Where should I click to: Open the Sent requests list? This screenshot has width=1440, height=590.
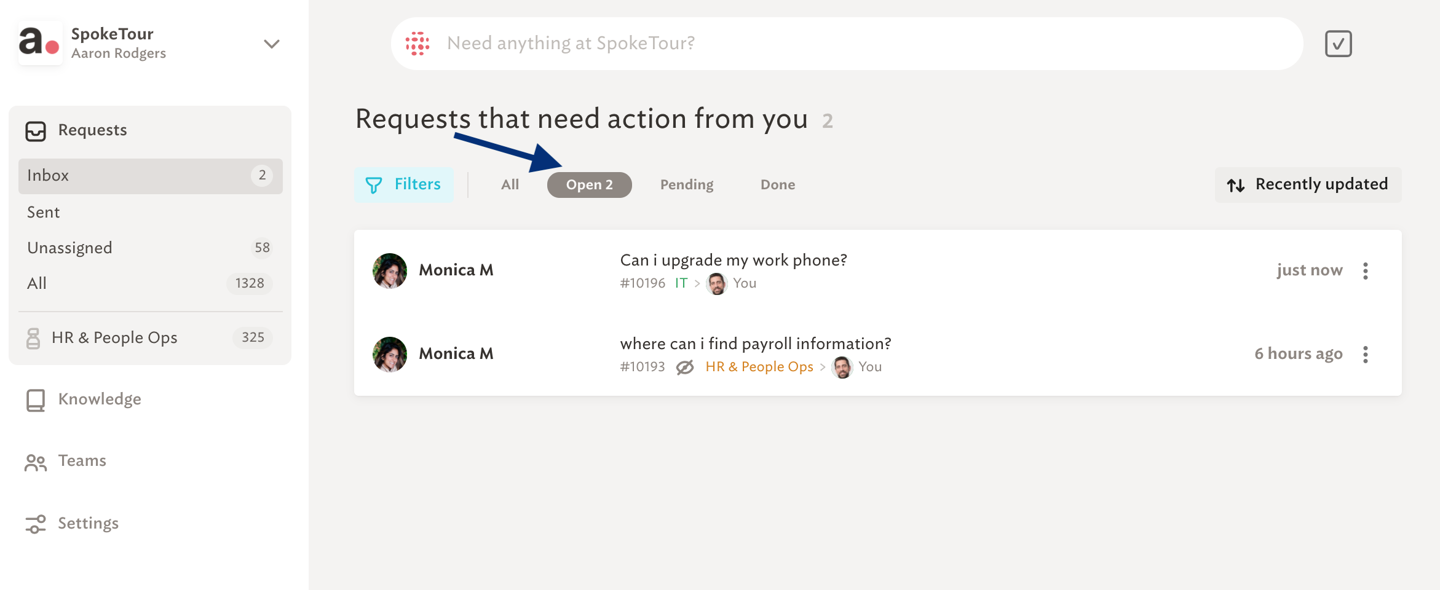click(150, 213)
